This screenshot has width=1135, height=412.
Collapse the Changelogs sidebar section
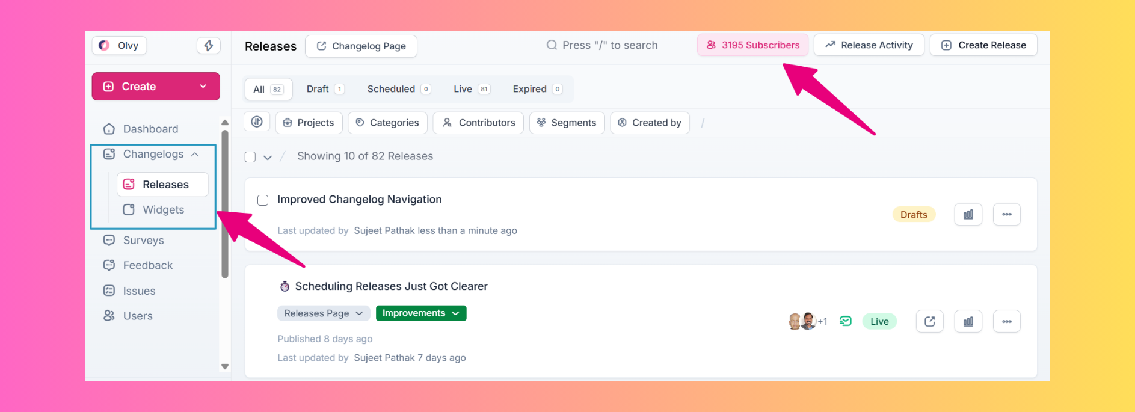tap(195, 155)
